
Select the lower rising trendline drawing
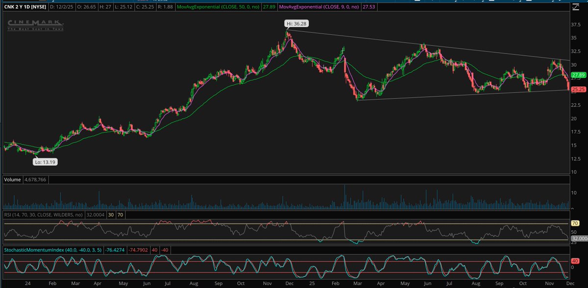463,95
